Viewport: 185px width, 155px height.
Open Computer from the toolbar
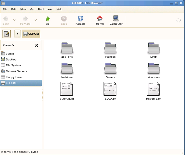pyautogui.click(x=116, y=20)
